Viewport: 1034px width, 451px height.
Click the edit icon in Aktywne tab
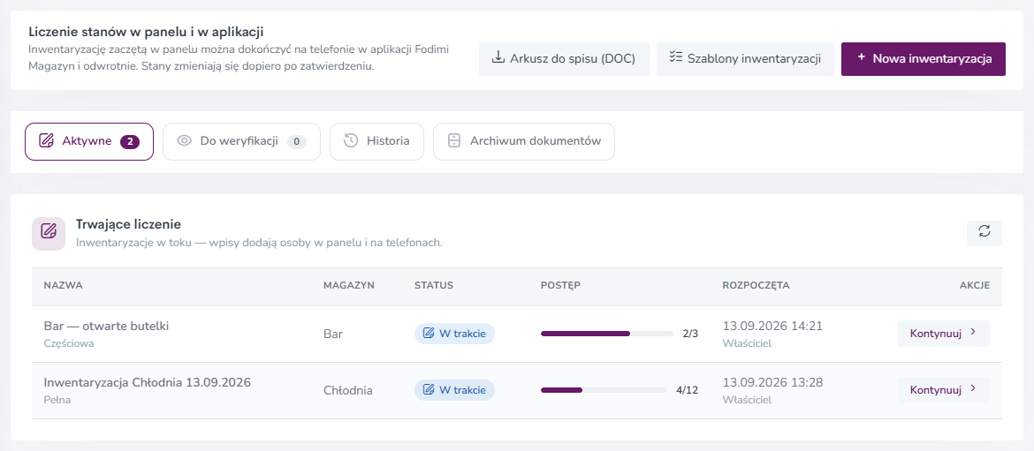click(46, 141)
